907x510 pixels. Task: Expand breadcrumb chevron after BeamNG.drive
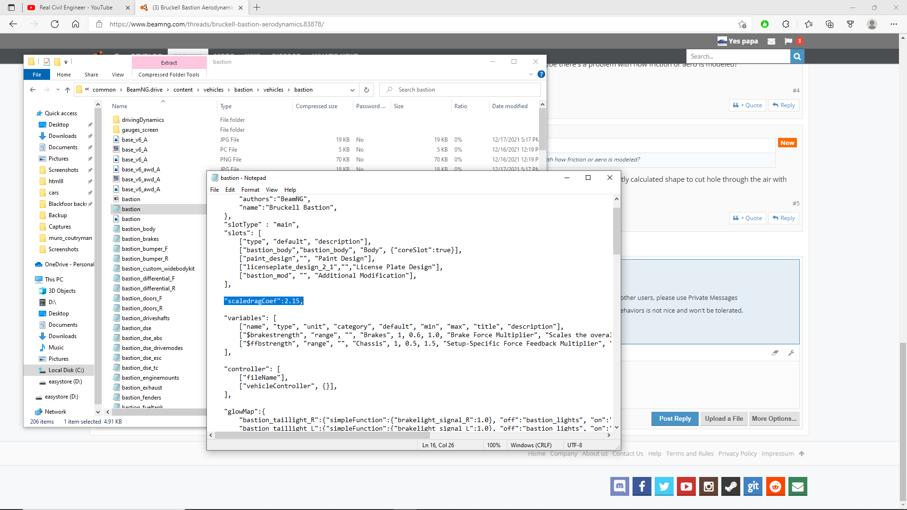168,90
